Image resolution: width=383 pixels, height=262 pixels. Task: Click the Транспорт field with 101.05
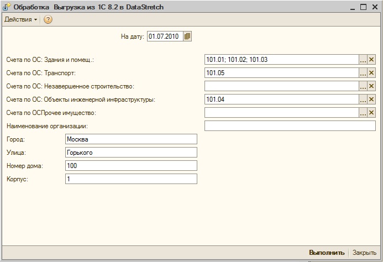coord(282,73)
